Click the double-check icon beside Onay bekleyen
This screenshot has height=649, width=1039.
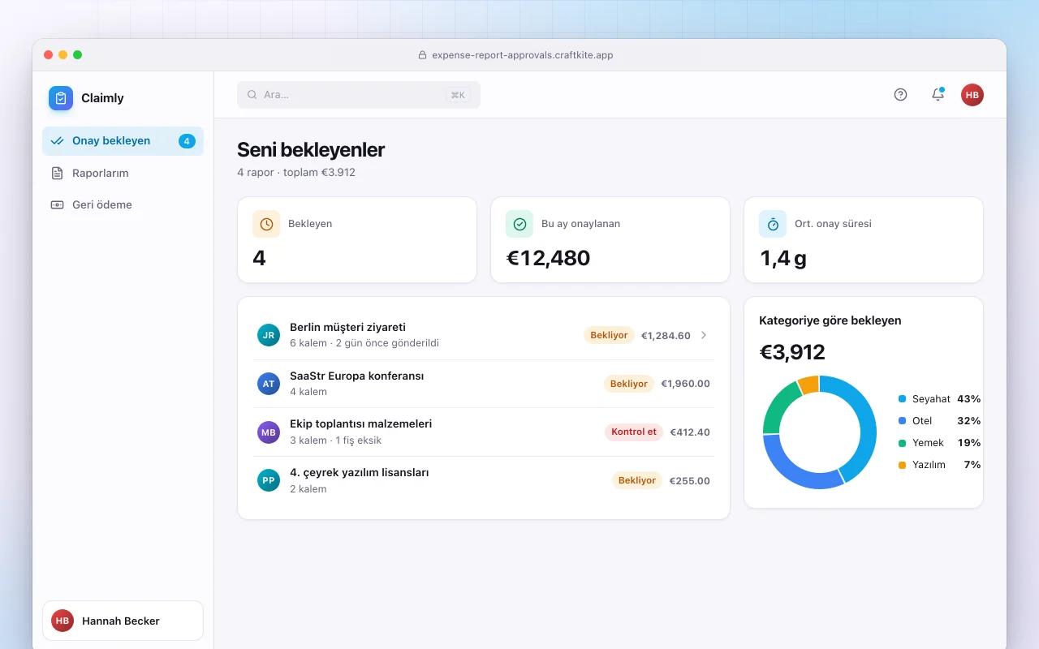coord(57,141)
